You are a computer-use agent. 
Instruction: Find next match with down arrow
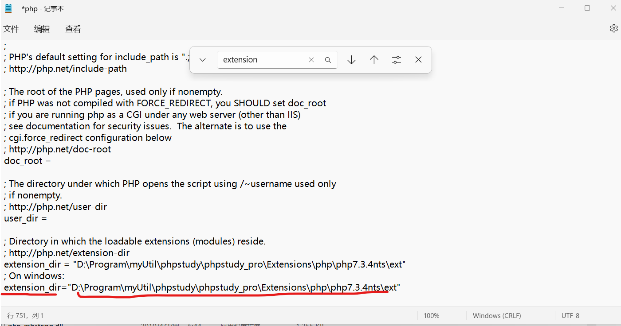coord(351,60)
